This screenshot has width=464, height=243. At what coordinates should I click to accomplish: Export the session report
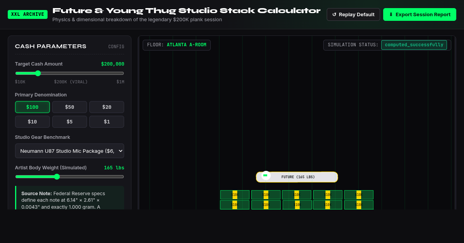[x=420, y=15]
